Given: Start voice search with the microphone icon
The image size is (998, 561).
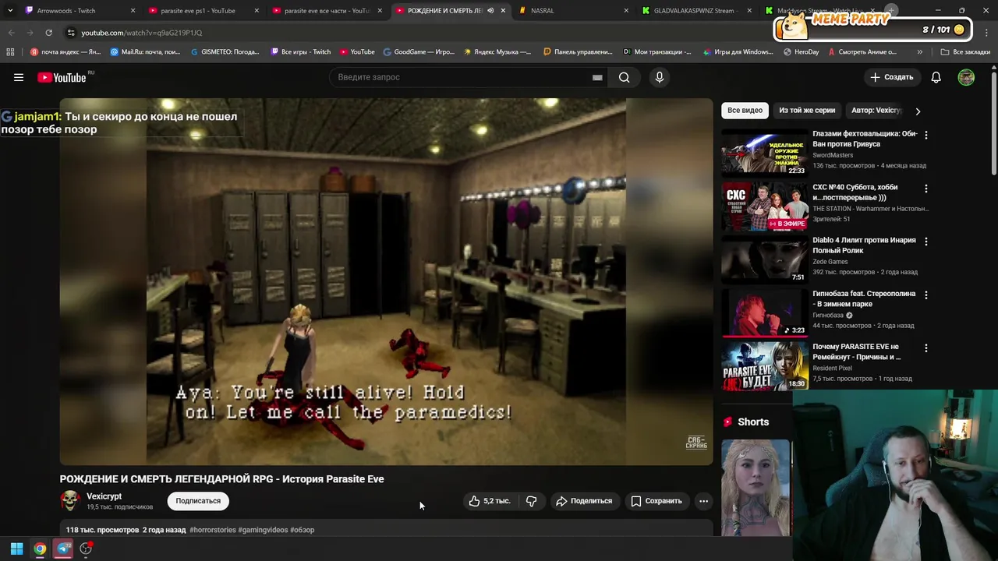Looking at the screenshot, I should [x=660, y=77].
